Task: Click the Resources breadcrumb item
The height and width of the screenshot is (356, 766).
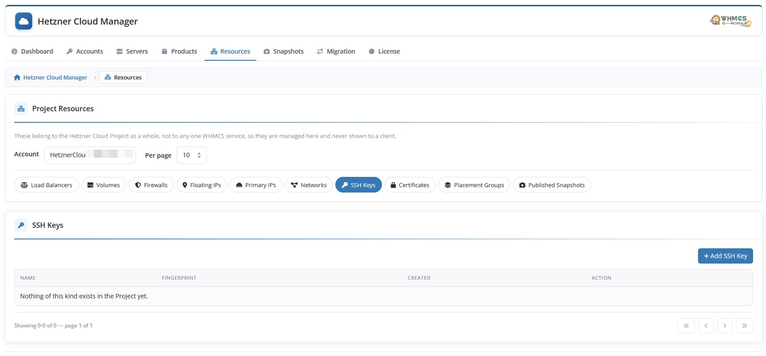Action: pyautogui.click(x=123, y=77)
